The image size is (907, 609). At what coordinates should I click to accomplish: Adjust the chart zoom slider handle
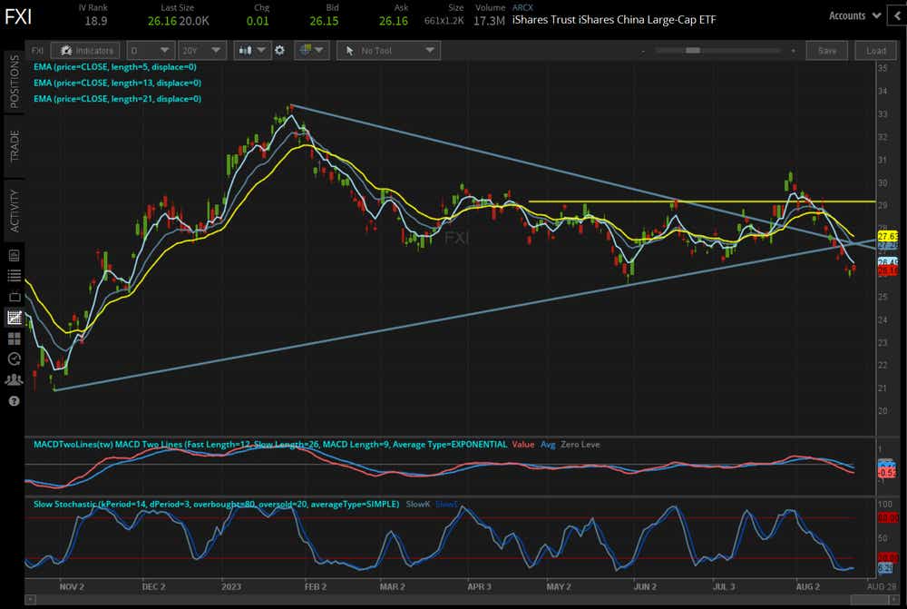pos(692,51)
